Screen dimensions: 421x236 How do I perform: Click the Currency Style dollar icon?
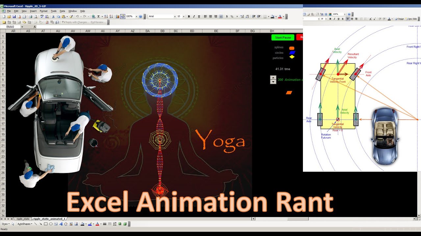coord(227,16)
